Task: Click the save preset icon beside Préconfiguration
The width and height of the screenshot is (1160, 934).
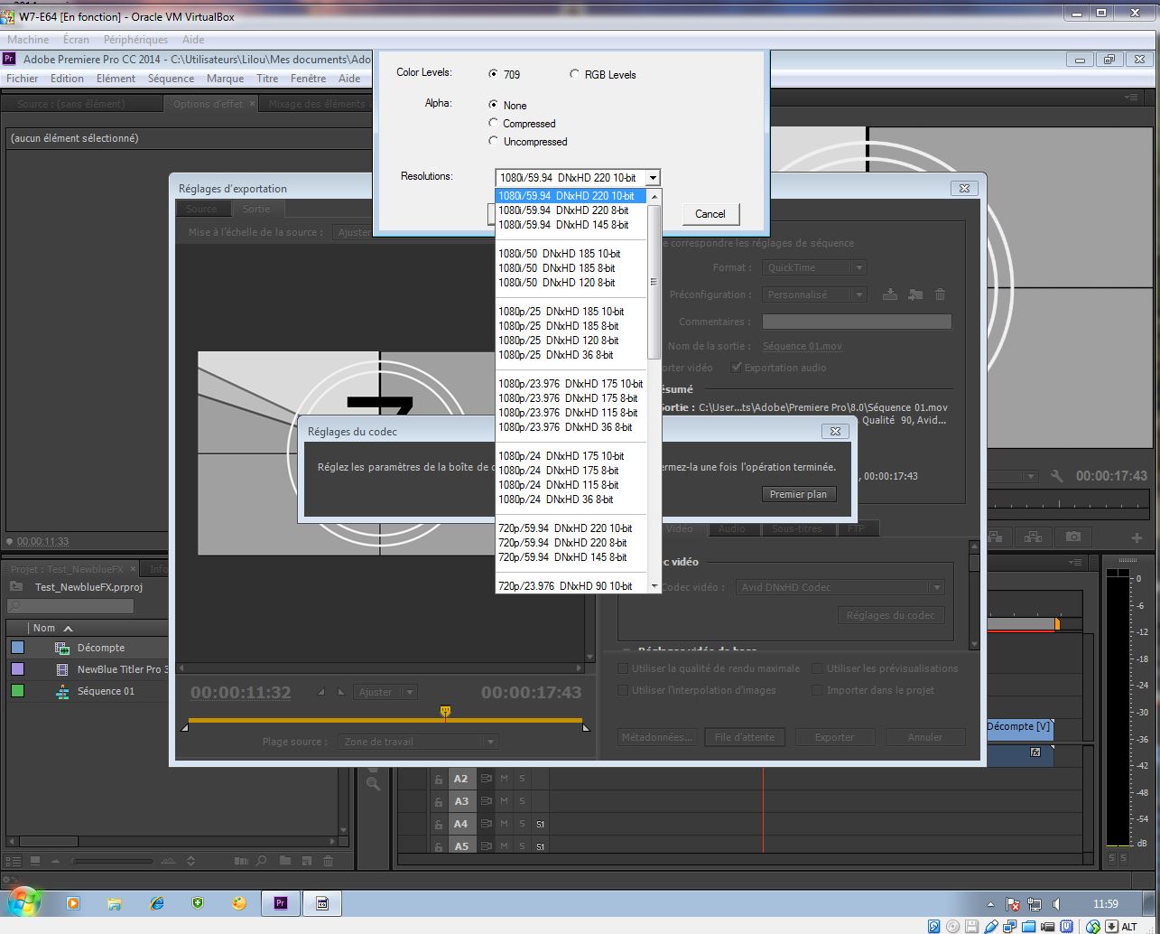Action: click(x=890, y=294)
